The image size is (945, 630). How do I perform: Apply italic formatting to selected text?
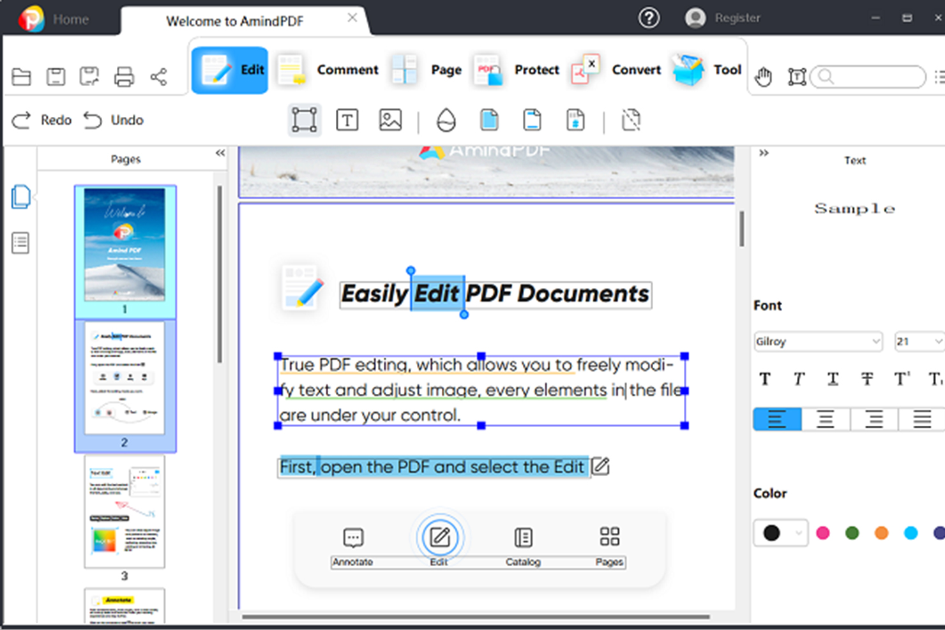tap(798, 379)
